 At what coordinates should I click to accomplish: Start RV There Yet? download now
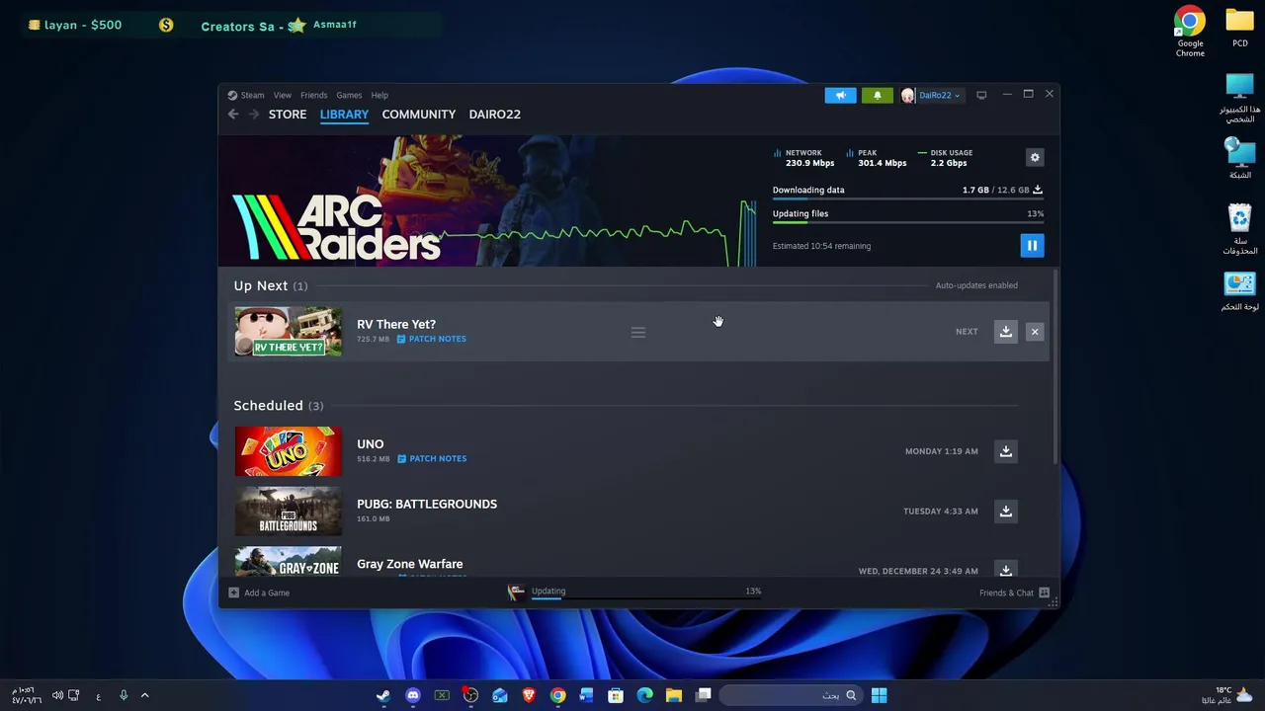[x=1005, y=332]
